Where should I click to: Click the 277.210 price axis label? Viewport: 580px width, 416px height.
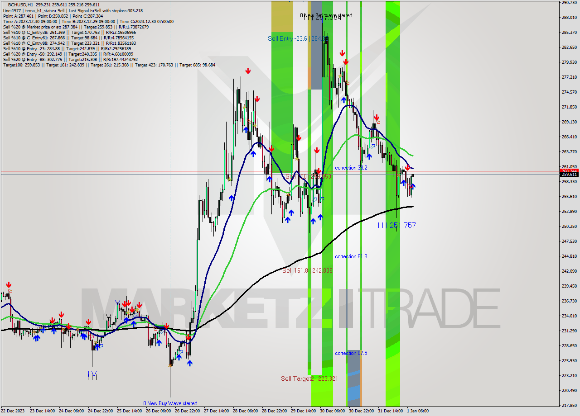pos(569,77)
